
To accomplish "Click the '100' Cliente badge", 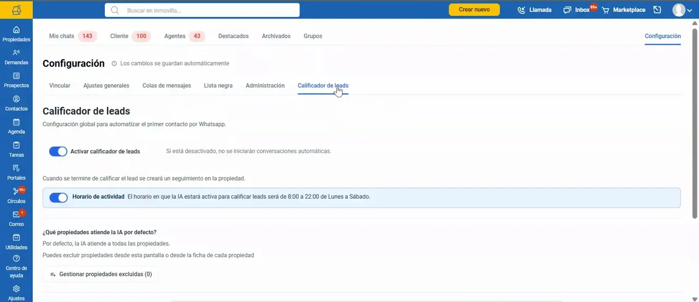I will [x=141, y=36].
